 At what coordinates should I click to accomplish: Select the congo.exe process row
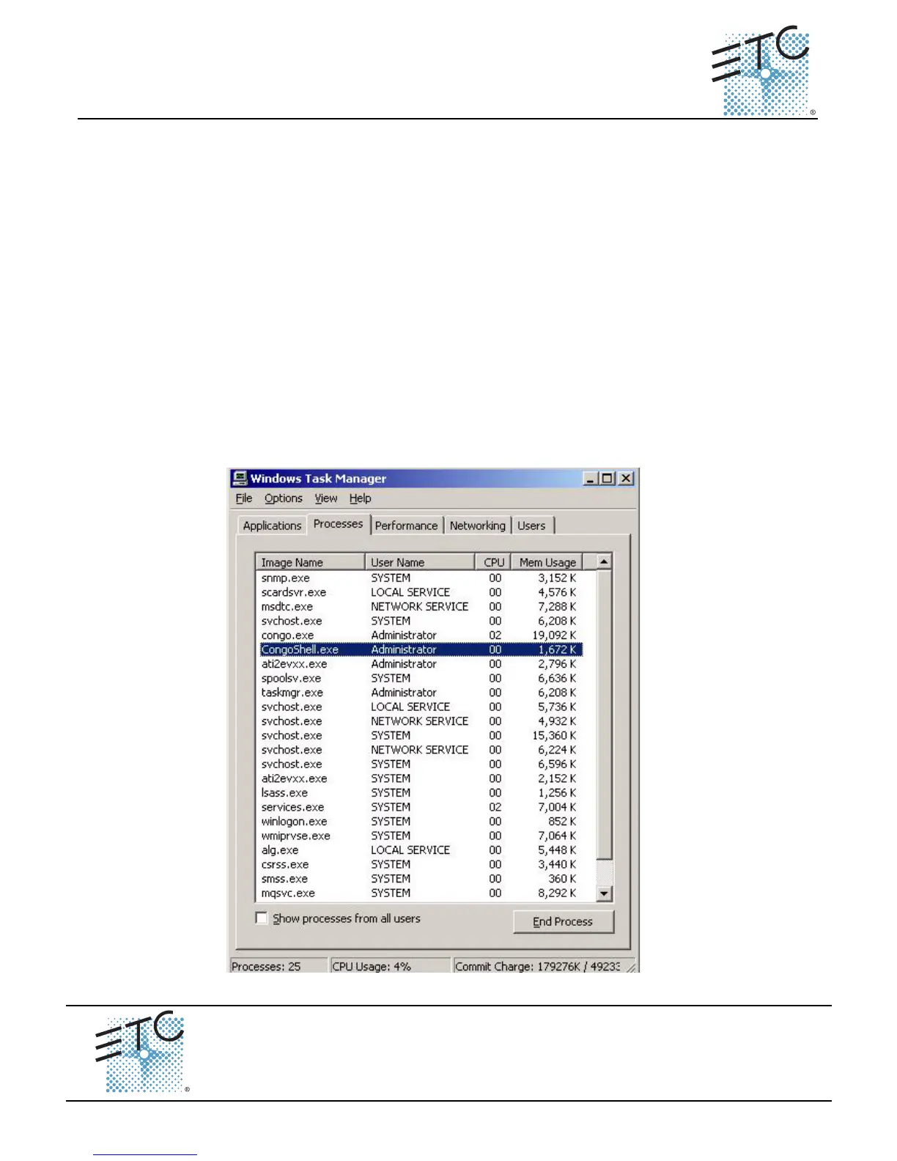point(419,635)
